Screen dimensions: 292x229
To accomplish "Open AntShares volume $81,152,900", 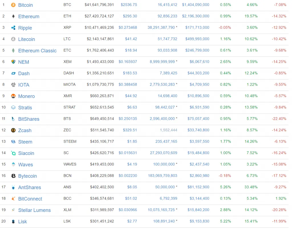I will point(198,187).
